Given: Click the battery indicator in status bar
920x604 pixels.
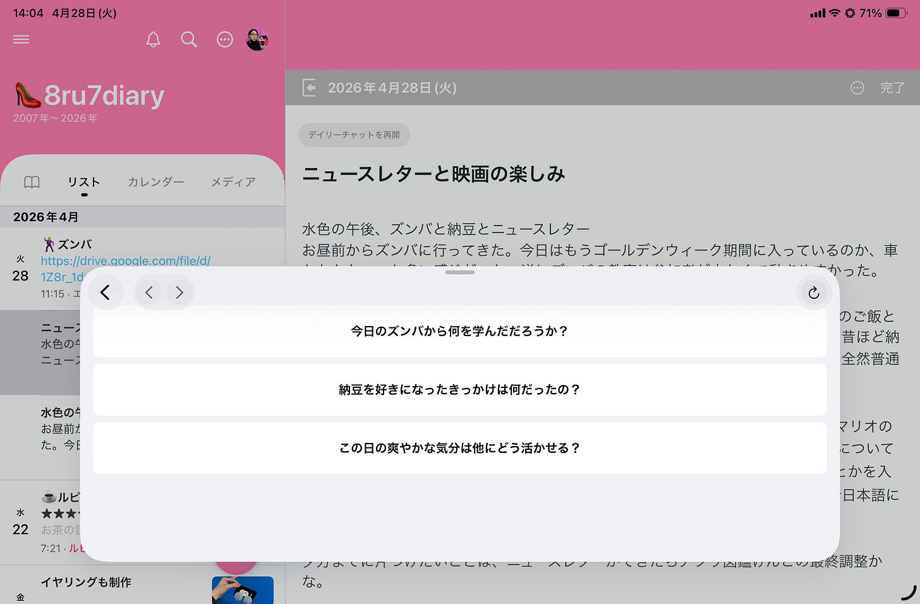Looking at the screenshot, I should [896, 13].
